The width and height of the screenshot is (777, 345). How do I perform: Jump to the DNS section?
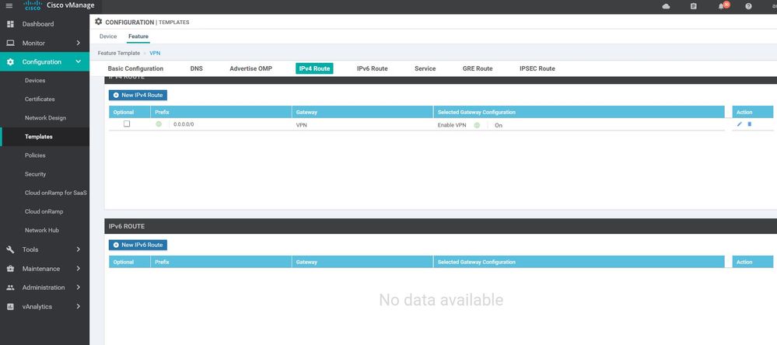[x=196, y=69]
